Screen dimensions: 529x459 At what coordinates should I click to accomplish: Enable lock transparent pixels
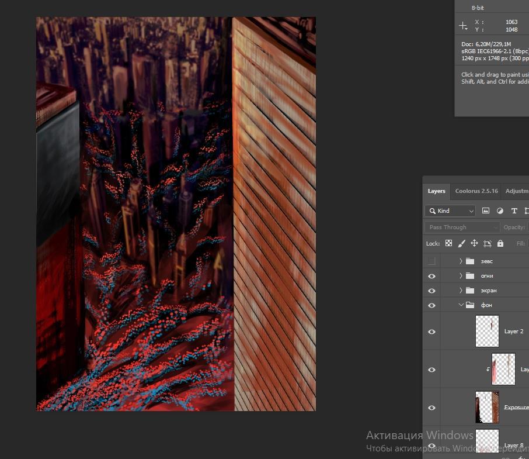[x=448, y=243]
